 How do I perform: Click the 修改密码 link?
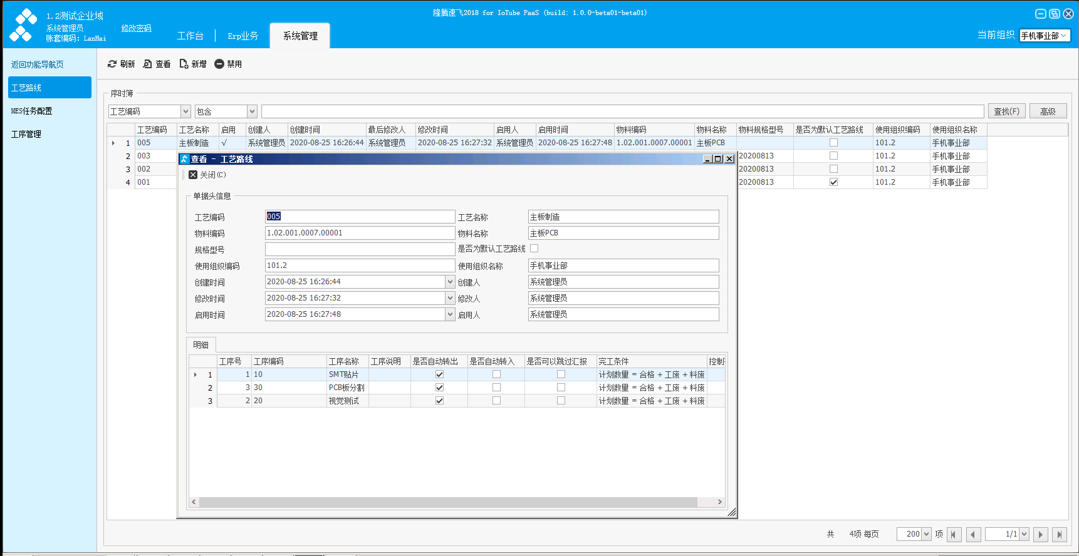click(x=136, y=28)
